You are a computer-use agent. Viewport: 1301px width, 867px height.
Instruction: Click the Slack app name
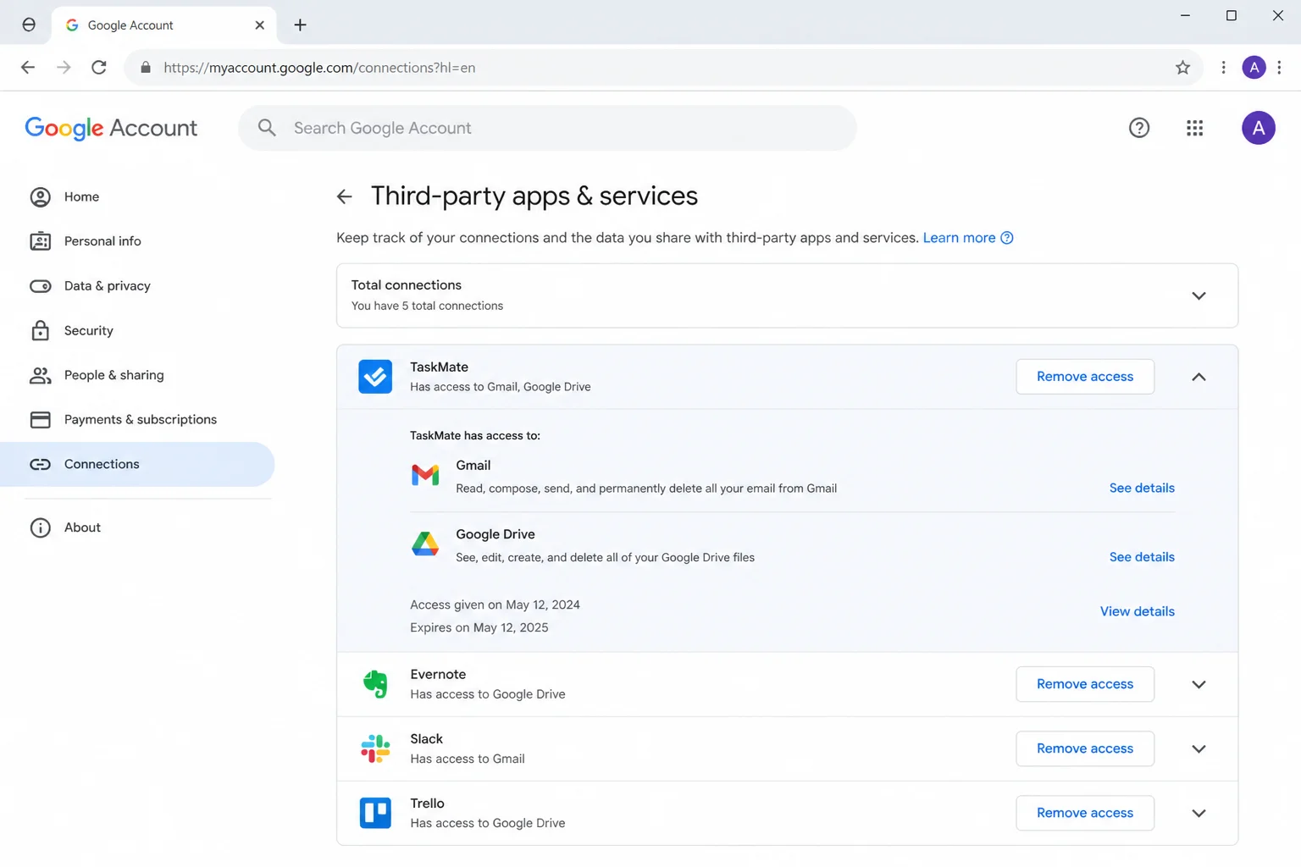pos(426,739)
